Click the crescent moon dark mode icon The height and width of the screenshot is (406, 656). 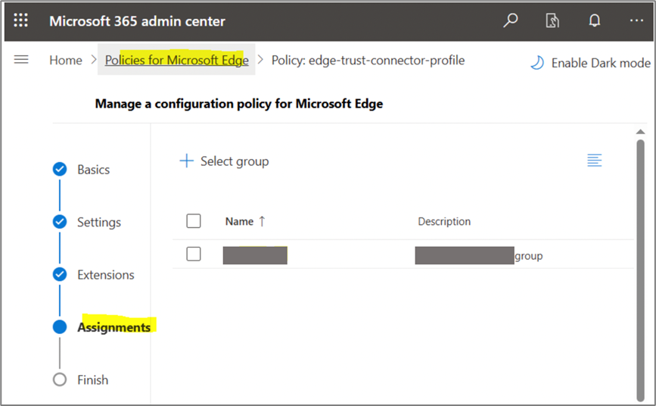point(536,63)
